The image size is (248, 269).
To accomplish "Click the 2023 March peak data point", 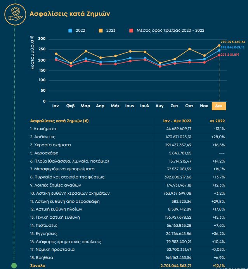I will [x=85, y=51].
